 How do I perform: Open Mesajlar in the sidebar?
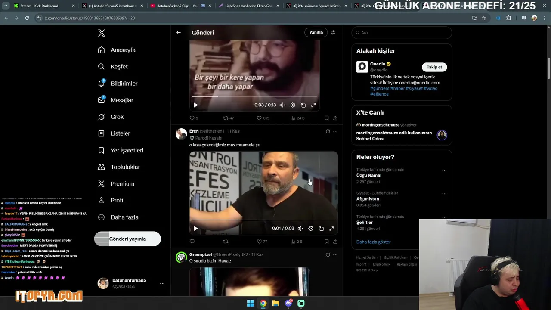pyautogui.click(x=115, y=100)
